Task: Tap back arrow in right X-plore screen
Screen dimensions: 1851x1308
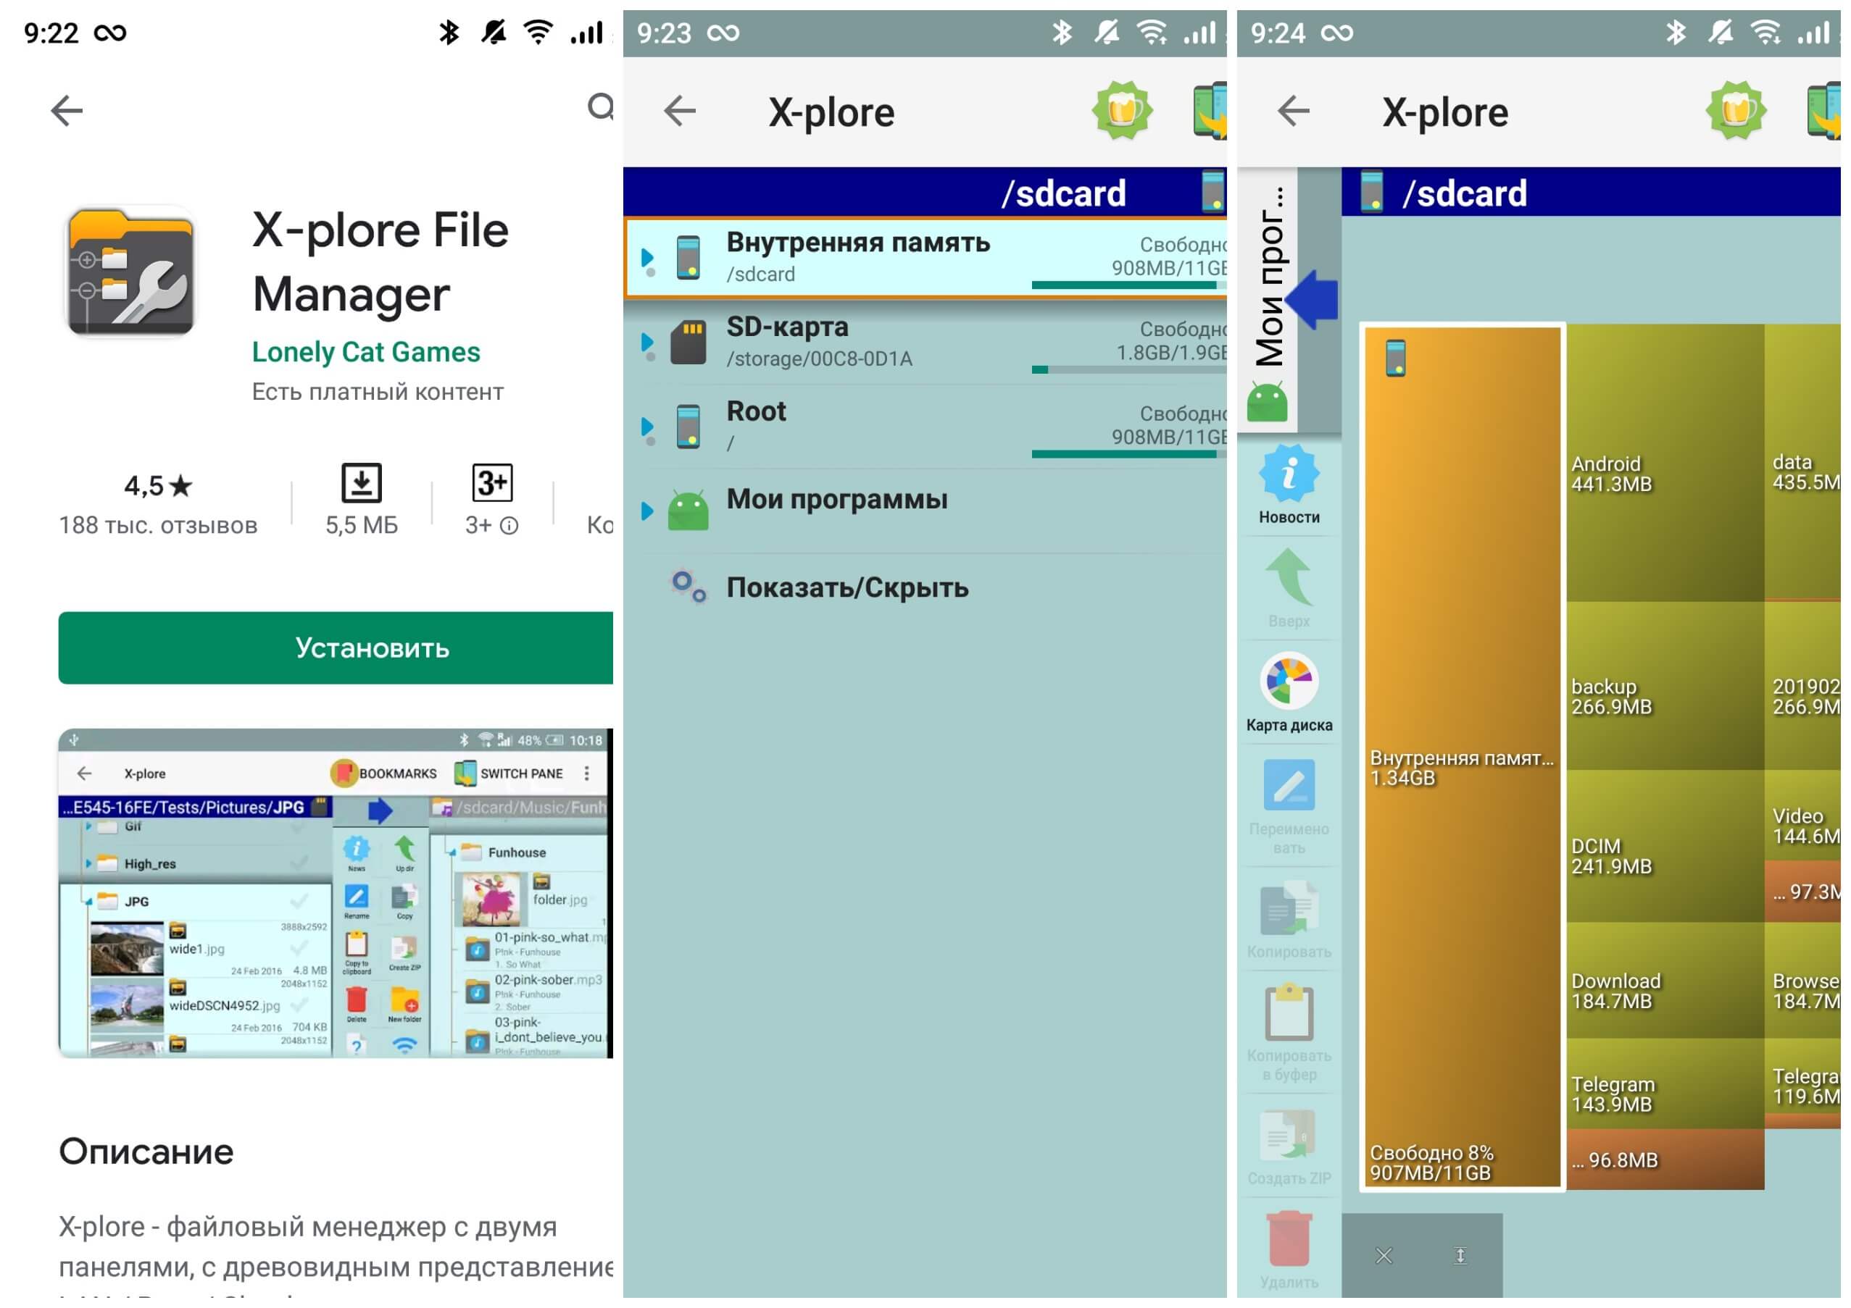Action: click(1294, 110)
